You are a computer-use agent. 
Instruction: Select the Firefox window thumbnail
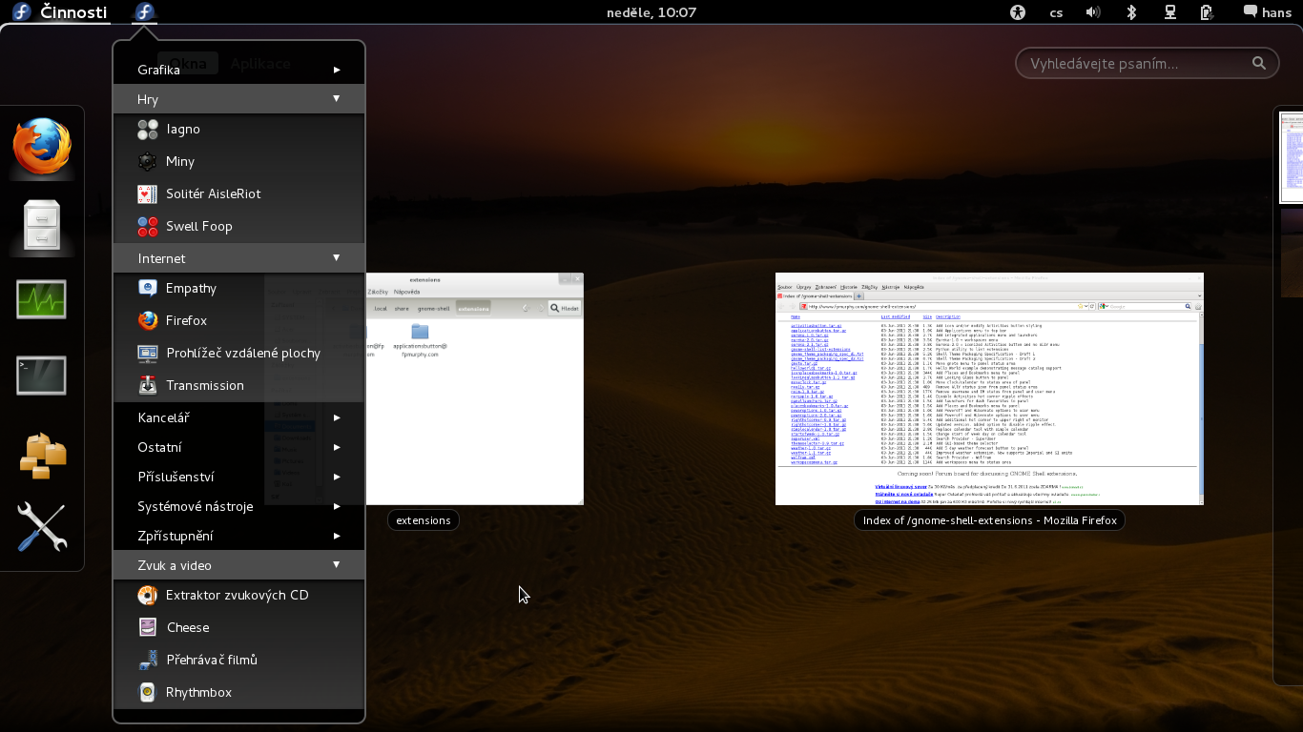tap(989, 389)
